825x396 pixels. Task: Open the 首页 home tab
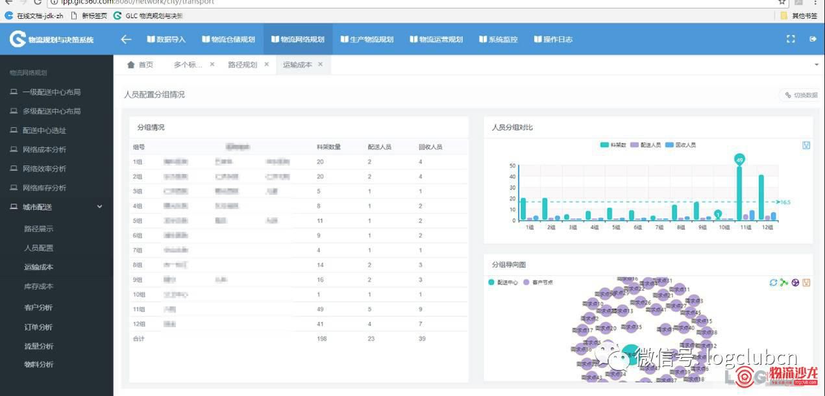click(x=140, y=65)
